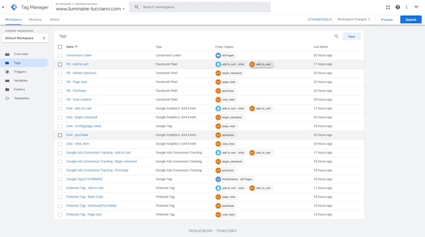Open the three-dot more options menu
The width and height of the screenshot is (425, 237).
(407, 7)
